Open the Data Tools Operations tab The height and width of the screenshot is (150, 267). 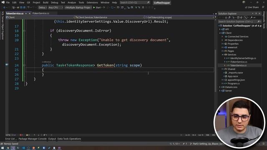[69, 139]
